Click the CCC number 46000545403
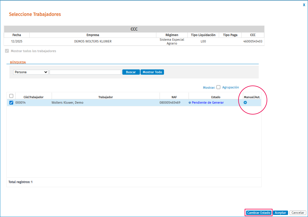 coord(253,41)
